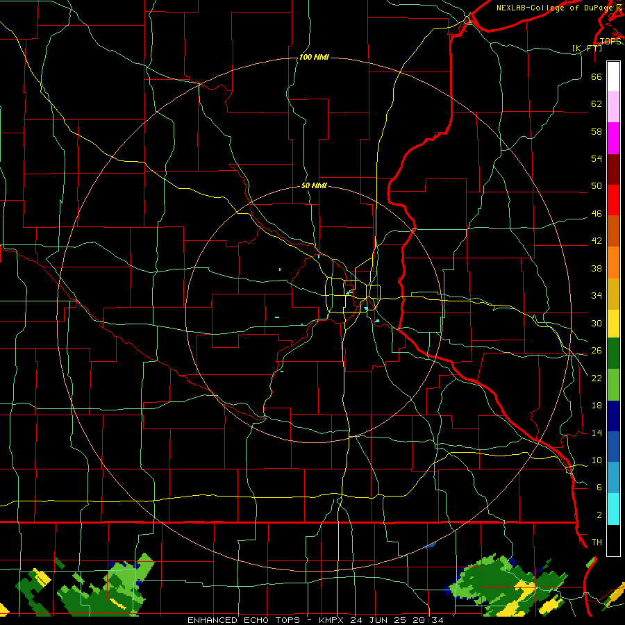Click the '54' legend value
This screenshot has width=625, height=625.
coord(597,158)
